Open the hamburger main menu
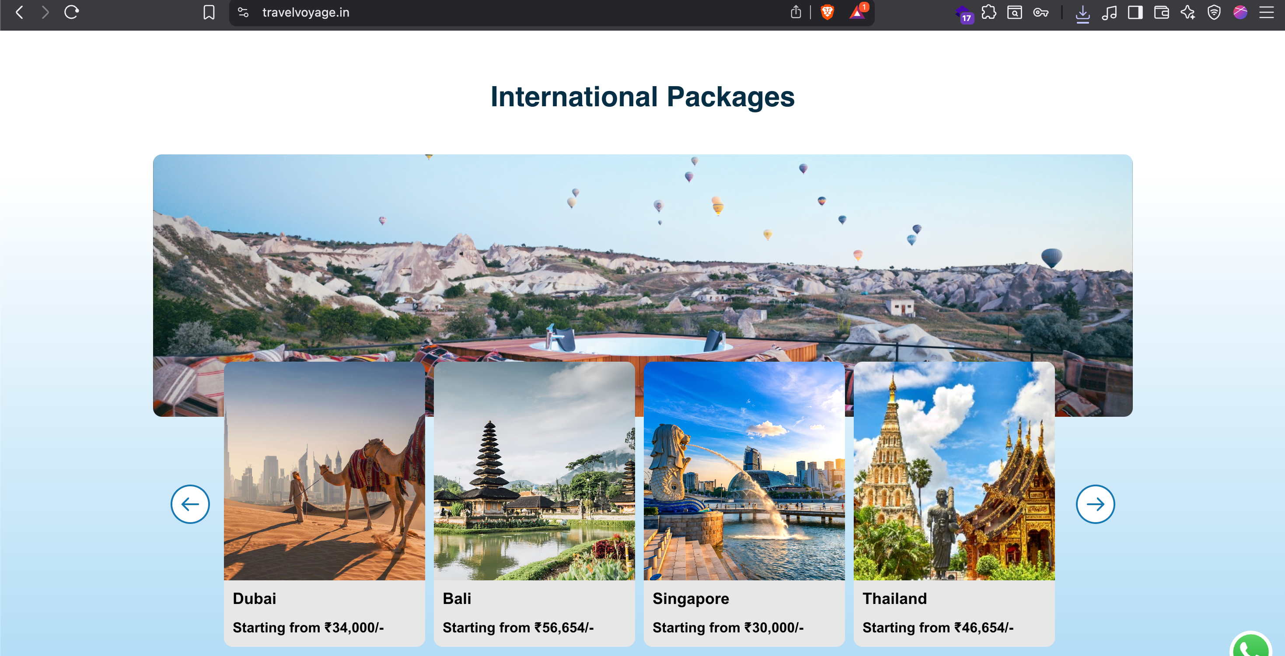Viewport: 1285px width, 656px height. 1266,13
